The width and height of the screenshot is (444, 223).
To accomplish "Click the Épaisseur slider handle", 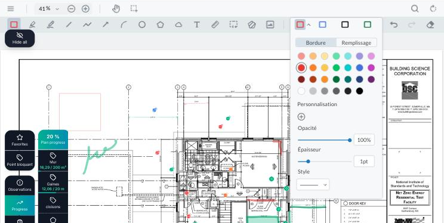I will point(308,162).
